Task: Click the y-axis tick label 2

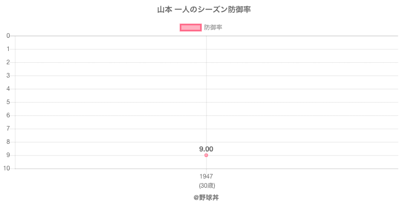Action: 9,62
